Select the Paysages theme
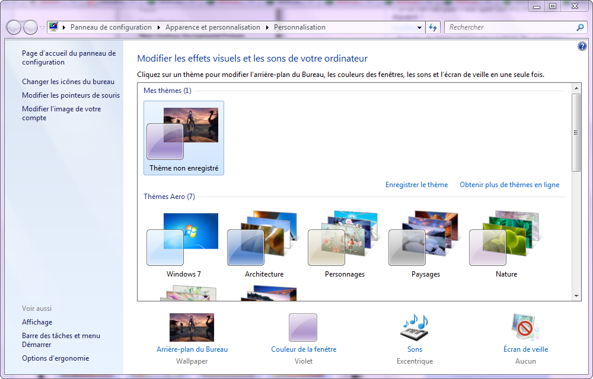593x379 pixels. click(425, 245)
